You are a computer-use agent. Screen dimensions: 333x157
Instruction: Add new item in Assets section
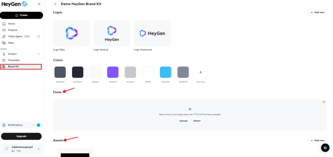317,140
